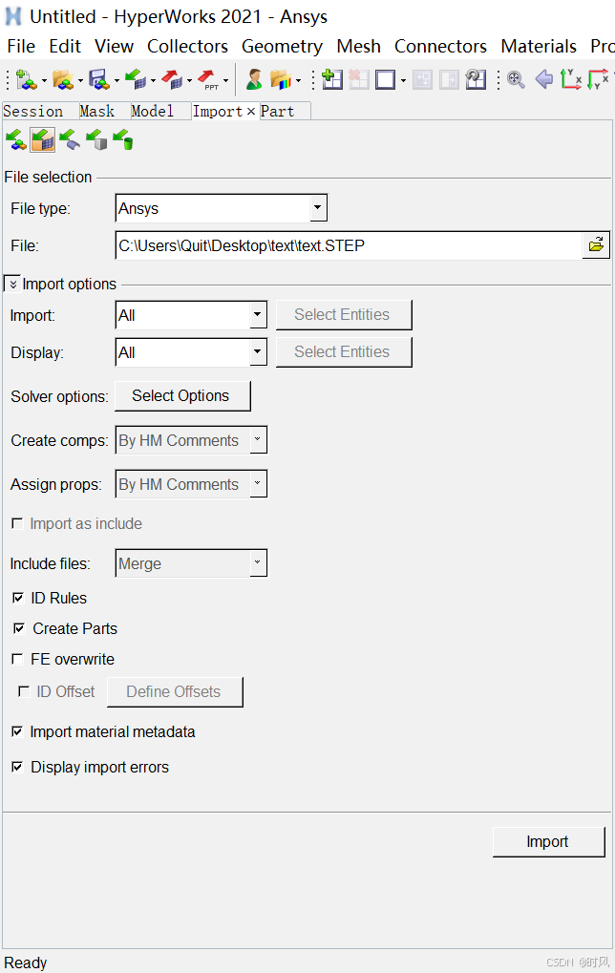
Task: Open the Edit menu
Action: 65,46
